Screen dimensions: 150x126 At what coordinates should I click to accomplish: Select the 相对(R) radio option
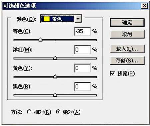29,112
